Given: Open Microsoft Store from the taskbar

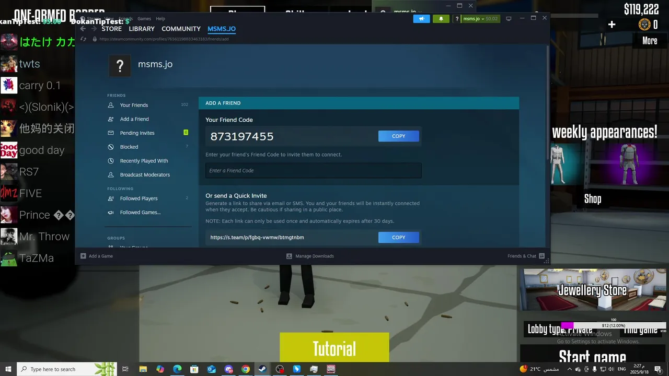Looking at the screenshot, I should click(194, 369).
